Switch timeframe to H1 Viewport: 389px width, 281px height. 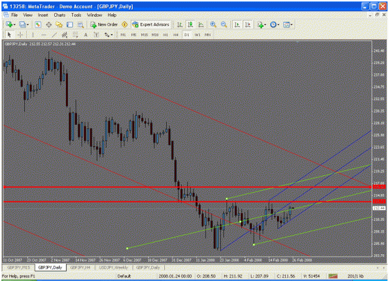click(x=166, y=35)
